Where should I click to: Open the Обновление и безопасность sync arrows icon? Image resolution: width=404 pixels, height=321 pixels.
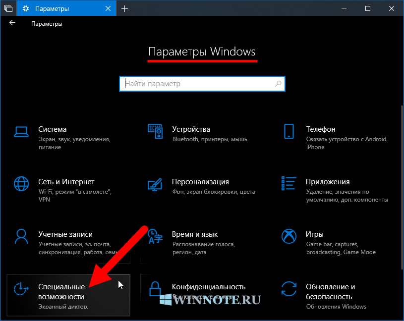coord(289,289)
